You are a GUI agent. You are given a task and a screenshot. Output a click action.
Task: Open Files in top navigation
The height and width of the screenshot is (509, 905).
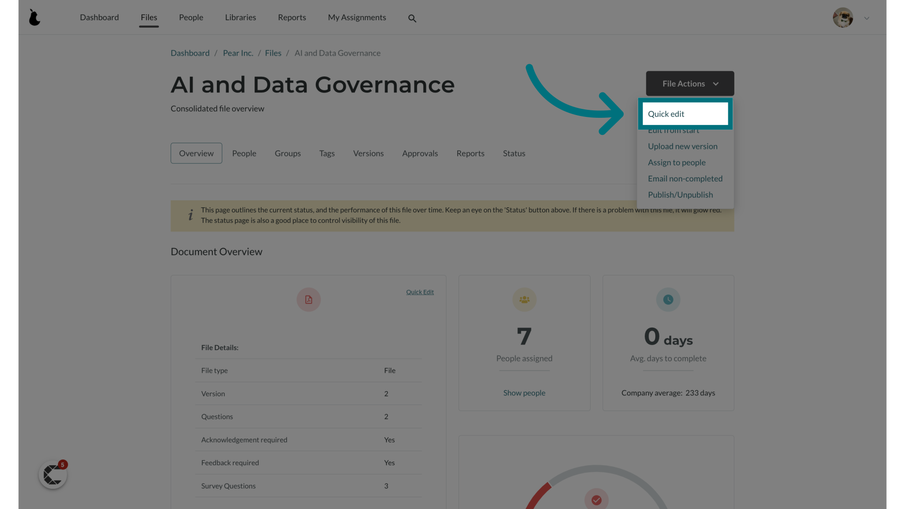[149, 17]
